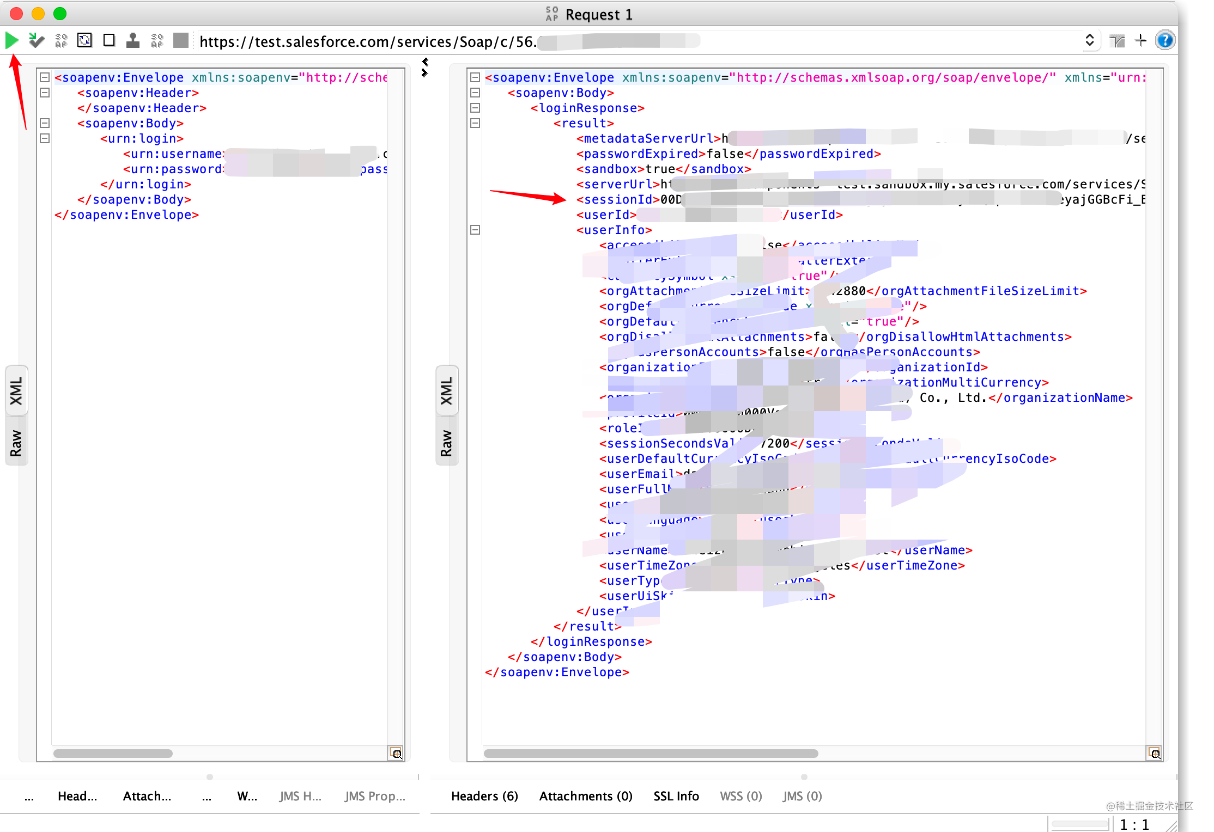This screenshot has height=832, width=1214.
Task: Open request Head... tab
Action: (77, 796)
